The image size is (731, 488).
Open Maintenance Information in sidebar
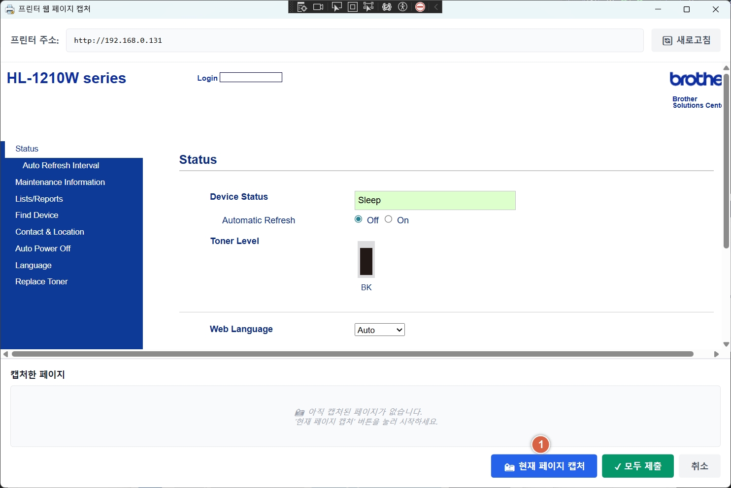pyautogui.click(x=60, y=182)
